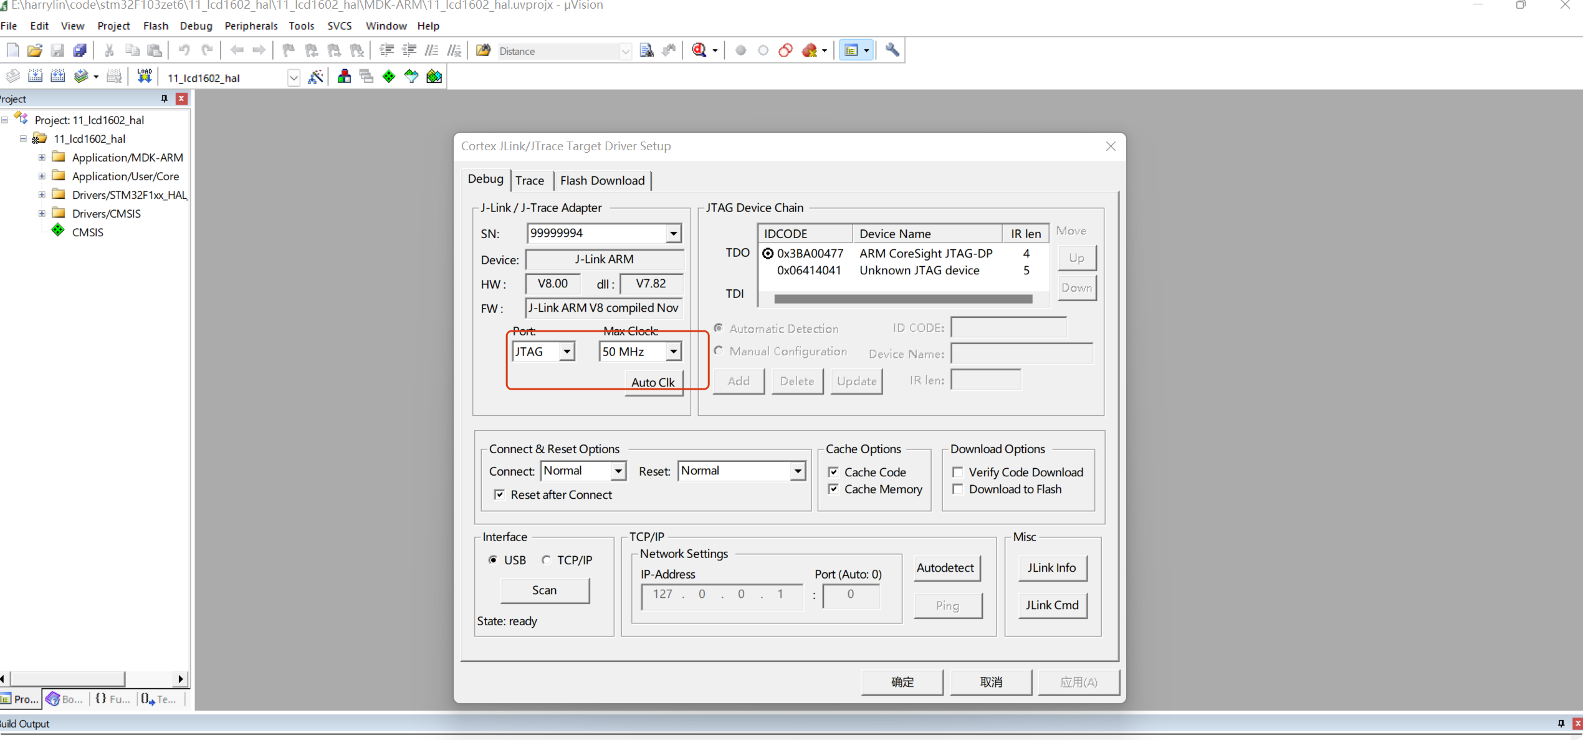Uncheck the Cache Memory option
Image resolution: width=1583 pixels, height=740 pixels.
click(834, 489)
